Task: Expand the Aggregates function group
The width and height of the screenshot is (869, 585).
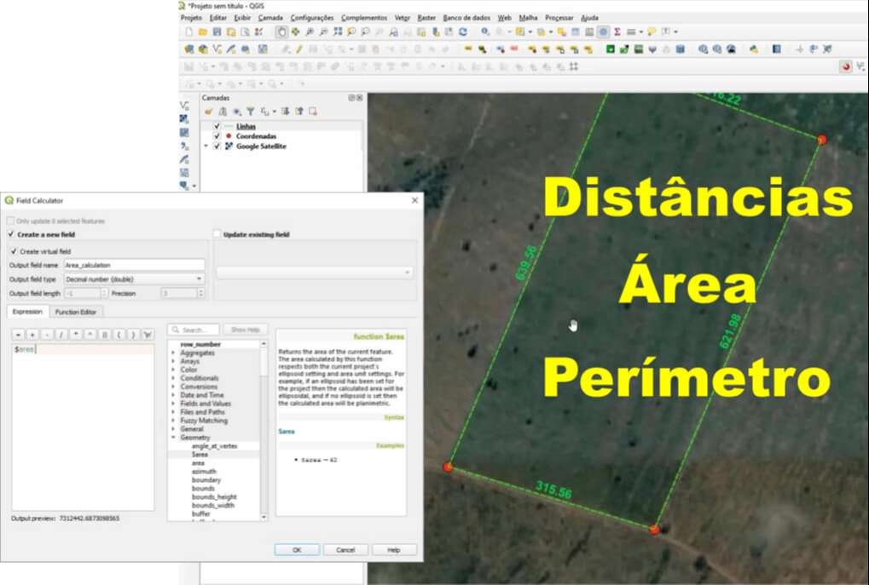Action: (x=173, y=353)
